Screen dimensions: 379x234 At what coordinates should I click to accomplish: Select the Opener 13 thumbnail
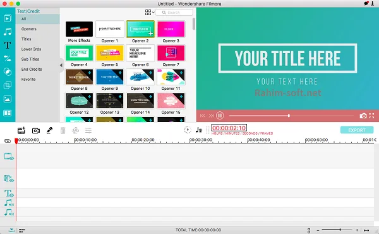(x=110, y=101)
